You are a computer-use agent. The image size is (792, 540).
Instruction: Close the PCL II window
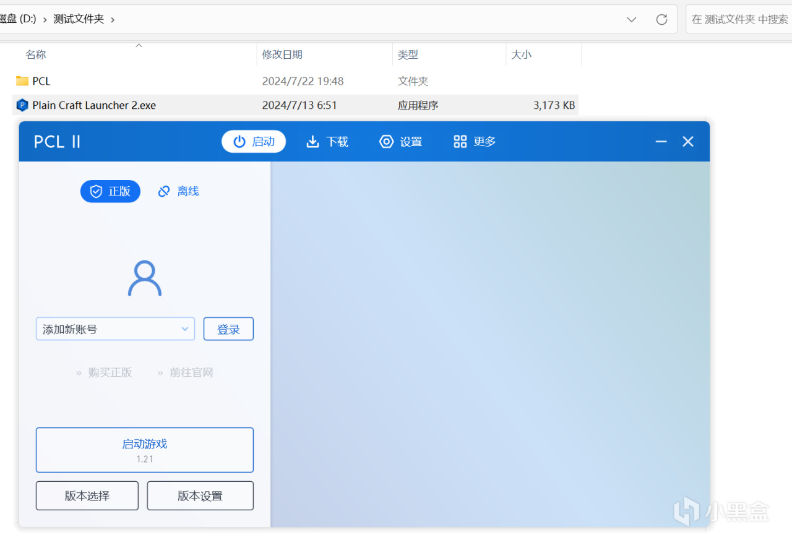click(x=688, y=142)
